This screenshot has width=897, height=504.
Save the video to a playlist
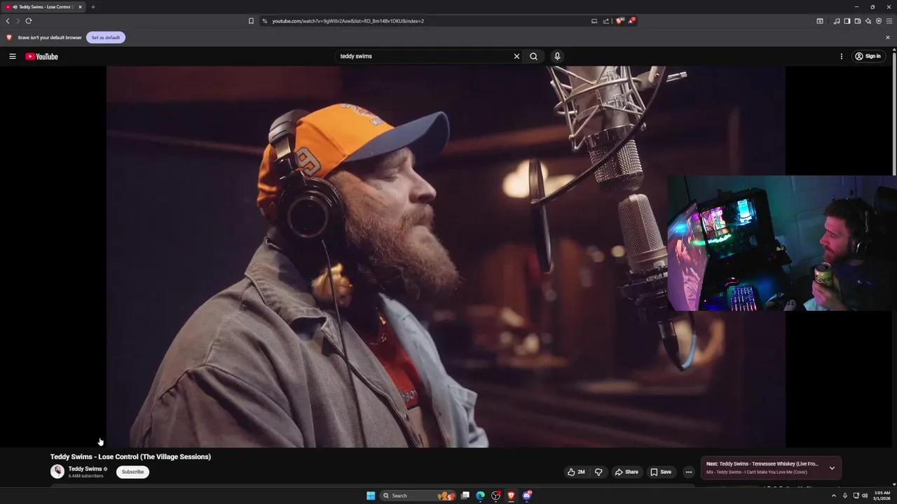click(x=661, y=472)
